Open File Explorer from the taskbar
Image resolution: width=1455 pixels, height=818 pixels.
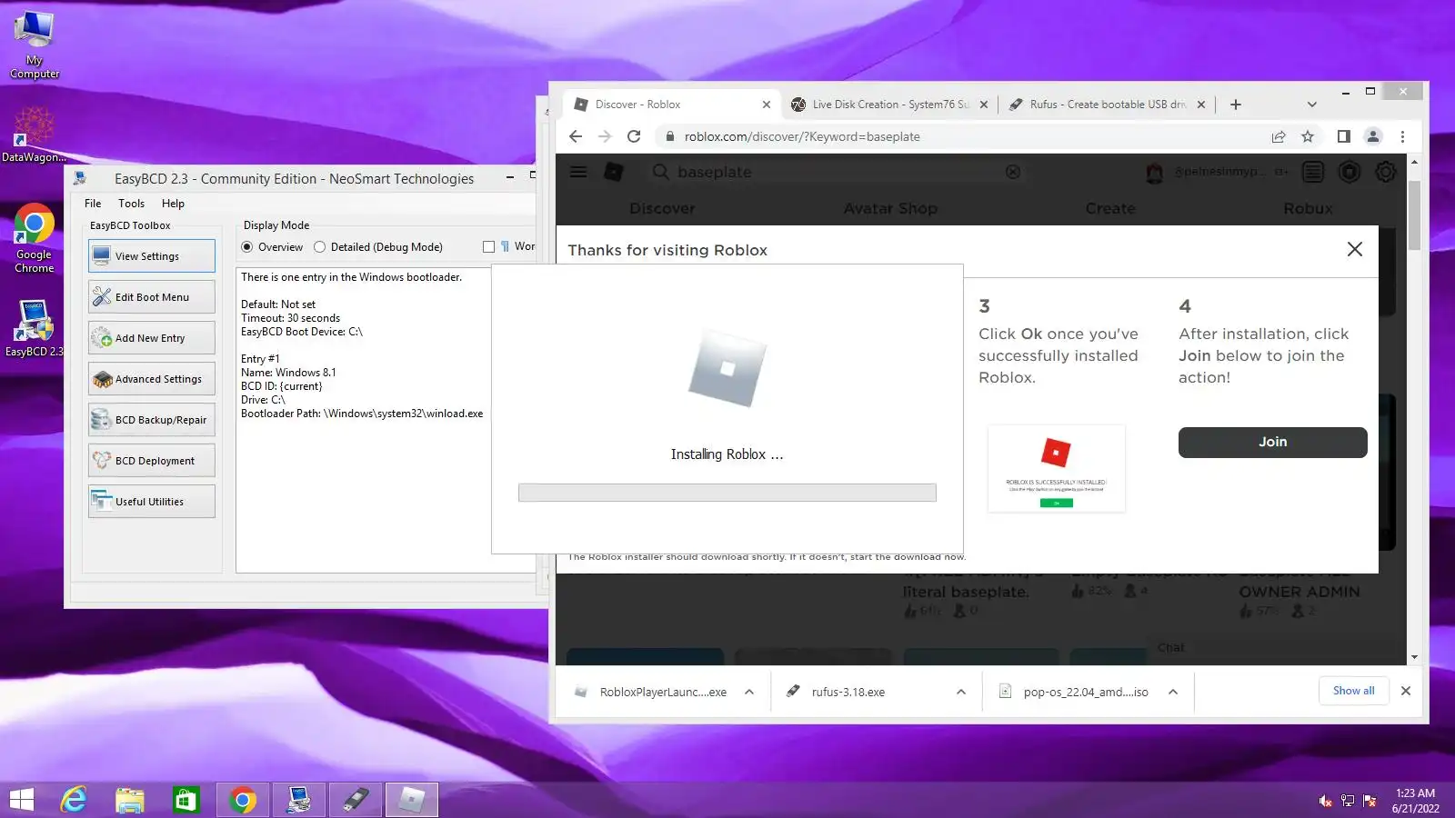pos(130,800)
